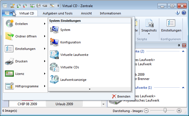Close the side panel with red X
This screenshot has width=189, height=116.
pos(184,45)
